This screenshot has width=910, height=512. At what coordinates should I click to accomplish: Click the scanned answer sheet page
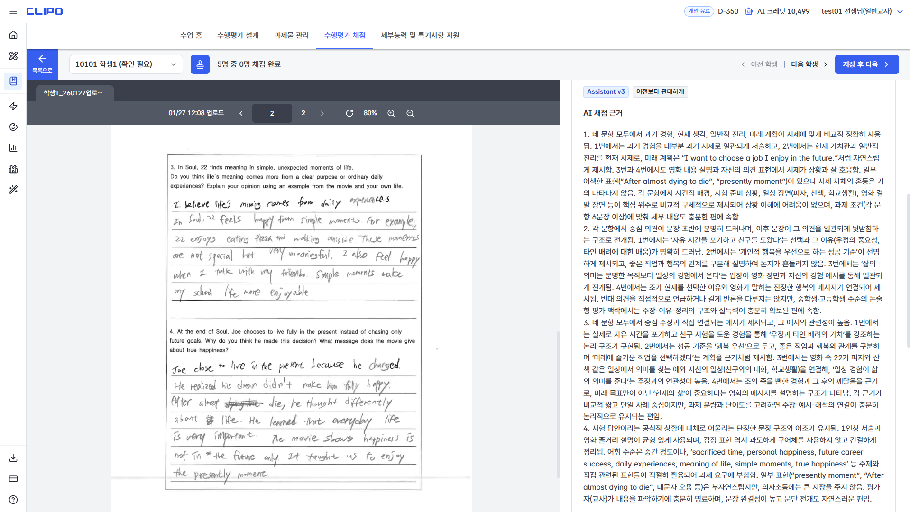tap(292, 319)
